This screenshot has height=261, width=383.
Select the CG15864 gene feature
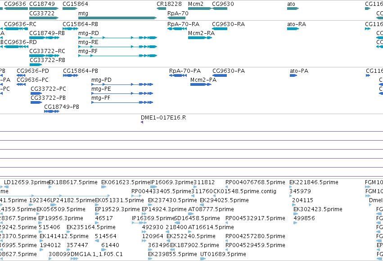pyautogui.click(x=70, y=9)
